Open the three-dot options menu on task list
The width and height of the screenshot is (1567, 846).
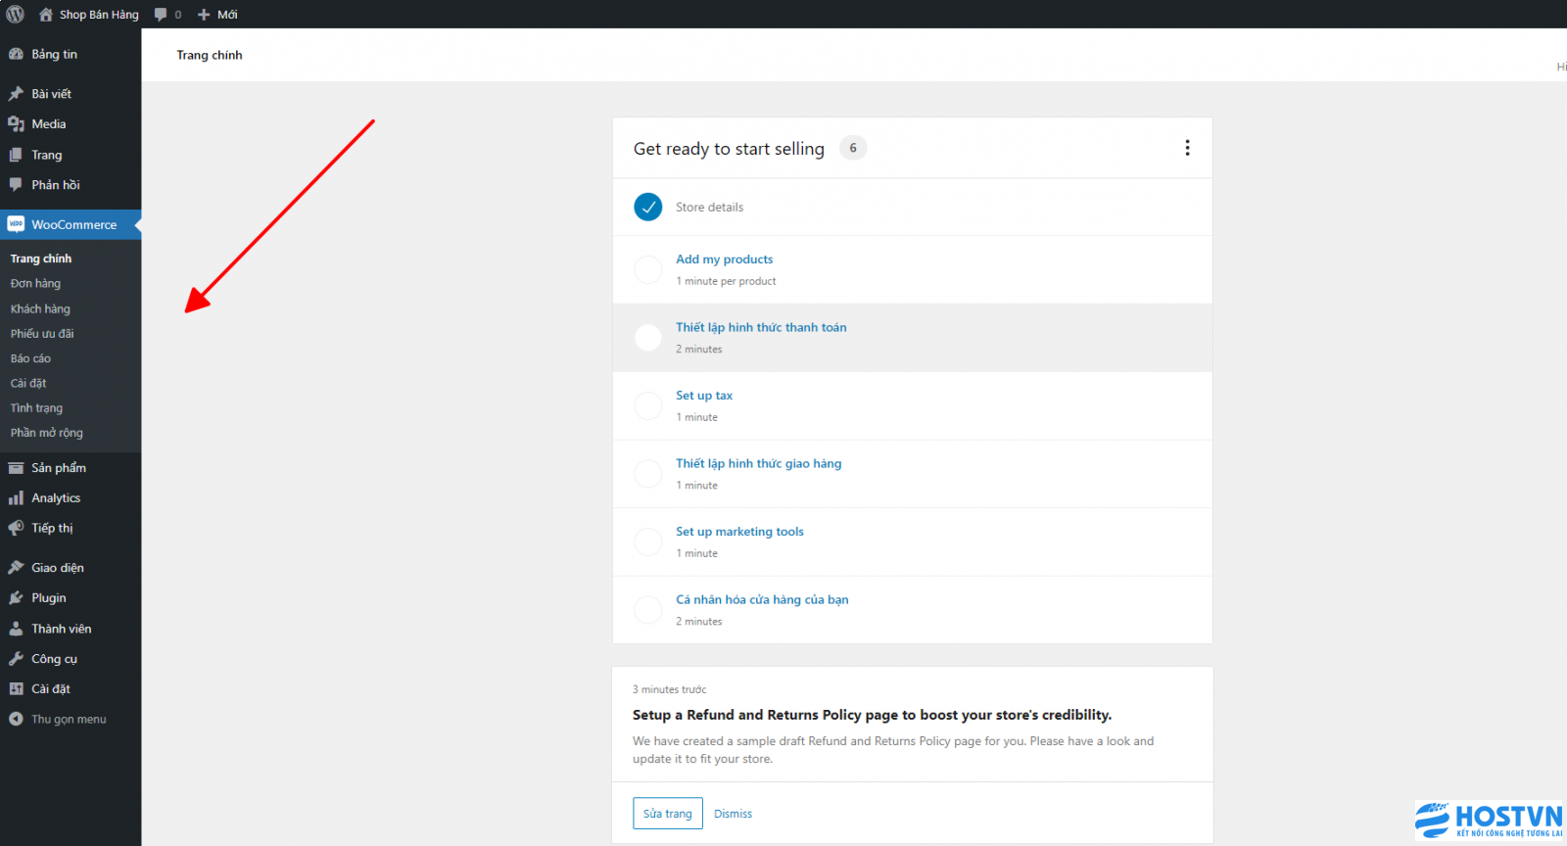click(1187, 148)
